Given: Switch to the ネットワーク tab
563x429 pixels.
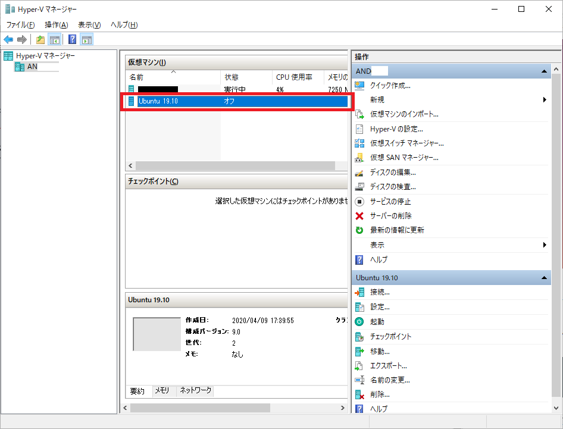Looking at the screenshot, I should [195, 390].
